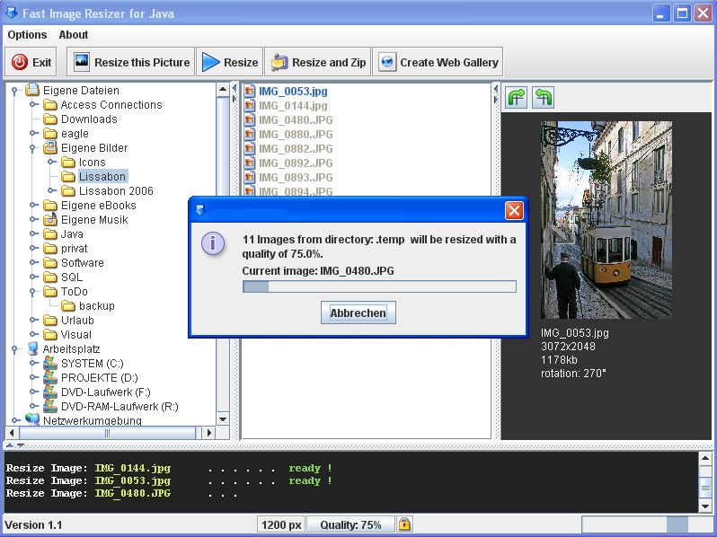The image size is (717, 537).
Task: Select IMG_0893.JPG in the file list
Action: click(296, 177)
